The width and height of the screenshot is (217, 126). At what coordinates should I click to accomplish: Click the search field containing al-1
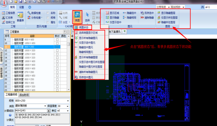pos(211,7)
